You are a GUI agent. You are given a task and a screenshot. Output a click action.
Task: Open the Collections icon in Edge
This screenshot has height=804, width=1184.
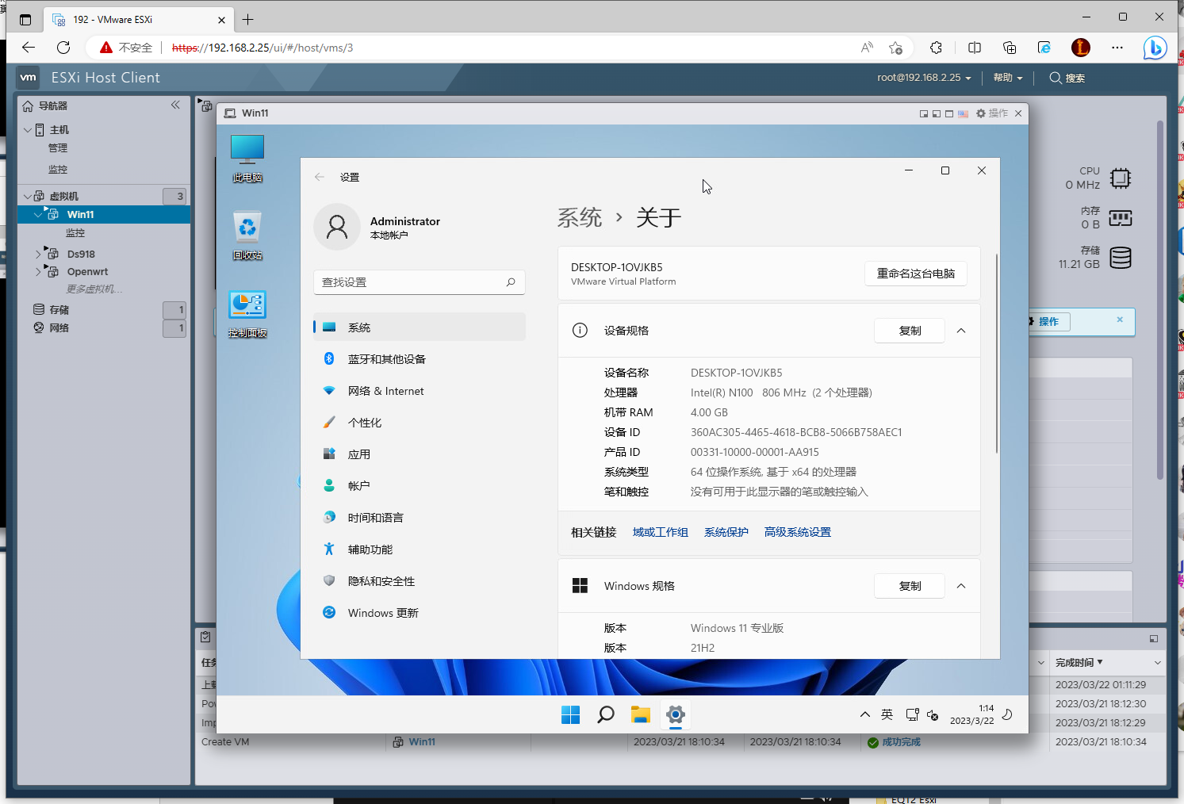tap(1010, 48)
